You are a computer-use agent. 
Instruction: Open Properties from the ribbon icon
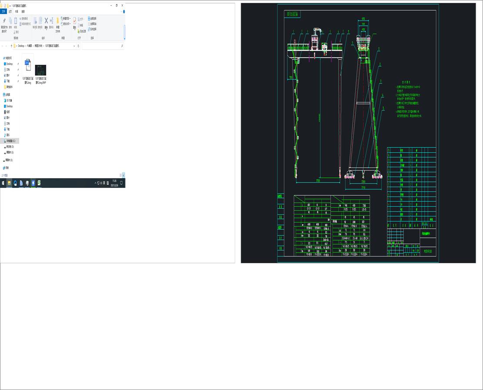click(x=74, y=20)
